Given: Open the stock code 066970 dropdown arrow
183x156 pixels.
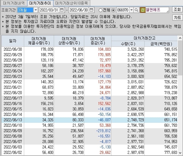Looking at the screenshot, I should pyautogui.click(x=131, y=10).
